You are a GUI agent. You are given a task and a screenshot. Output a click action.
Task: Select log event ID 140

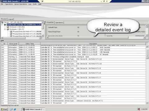73,47
